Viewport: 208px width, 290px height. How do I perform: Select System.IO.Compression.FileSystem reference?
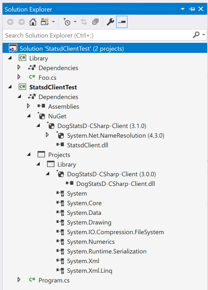tap(115, 232)
